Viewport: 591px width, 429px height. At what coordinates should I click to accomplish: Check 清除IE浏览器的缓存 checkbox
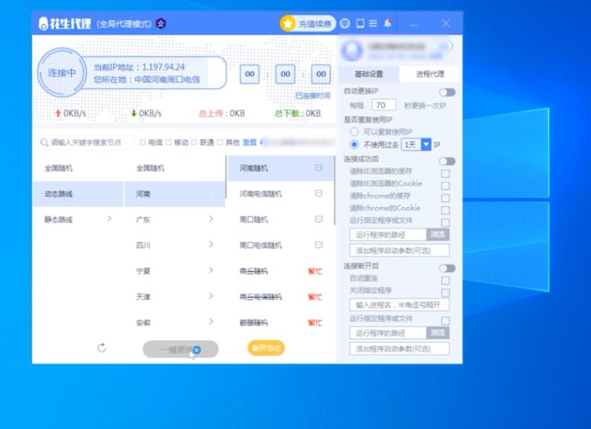coord(445,174)
